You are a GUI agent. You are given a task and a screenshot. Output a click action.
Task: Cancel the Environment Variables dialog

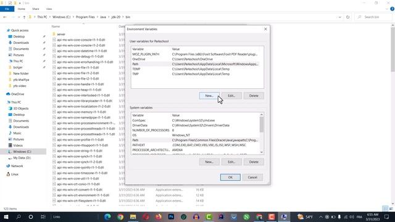252,177
